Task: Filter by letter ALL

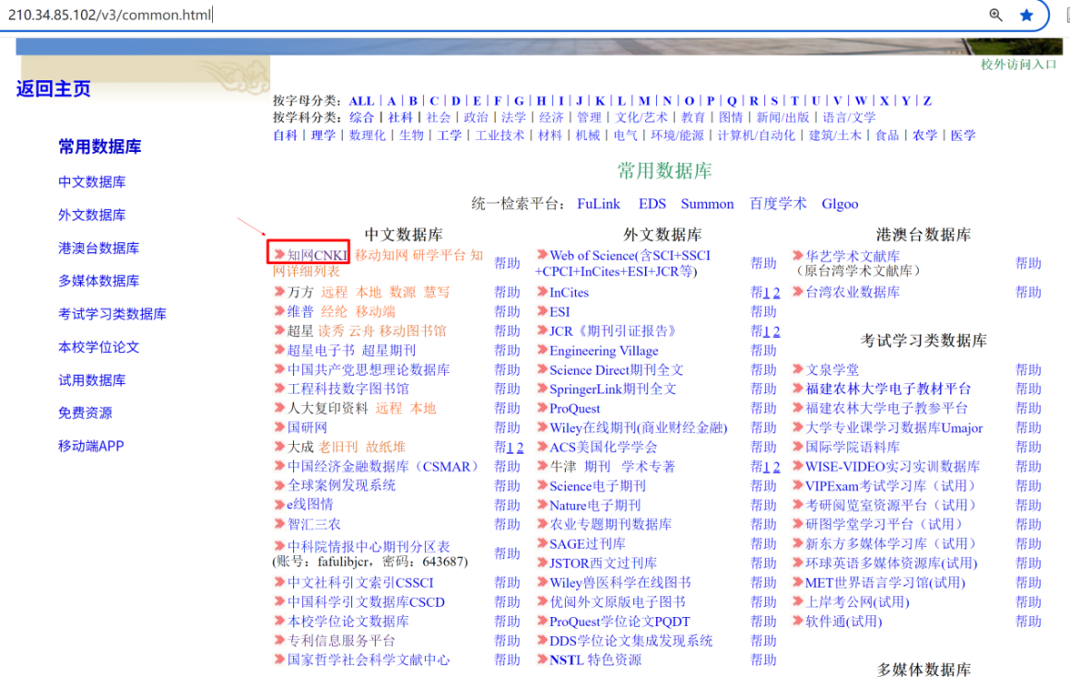Action: click(x=361, y=101)
